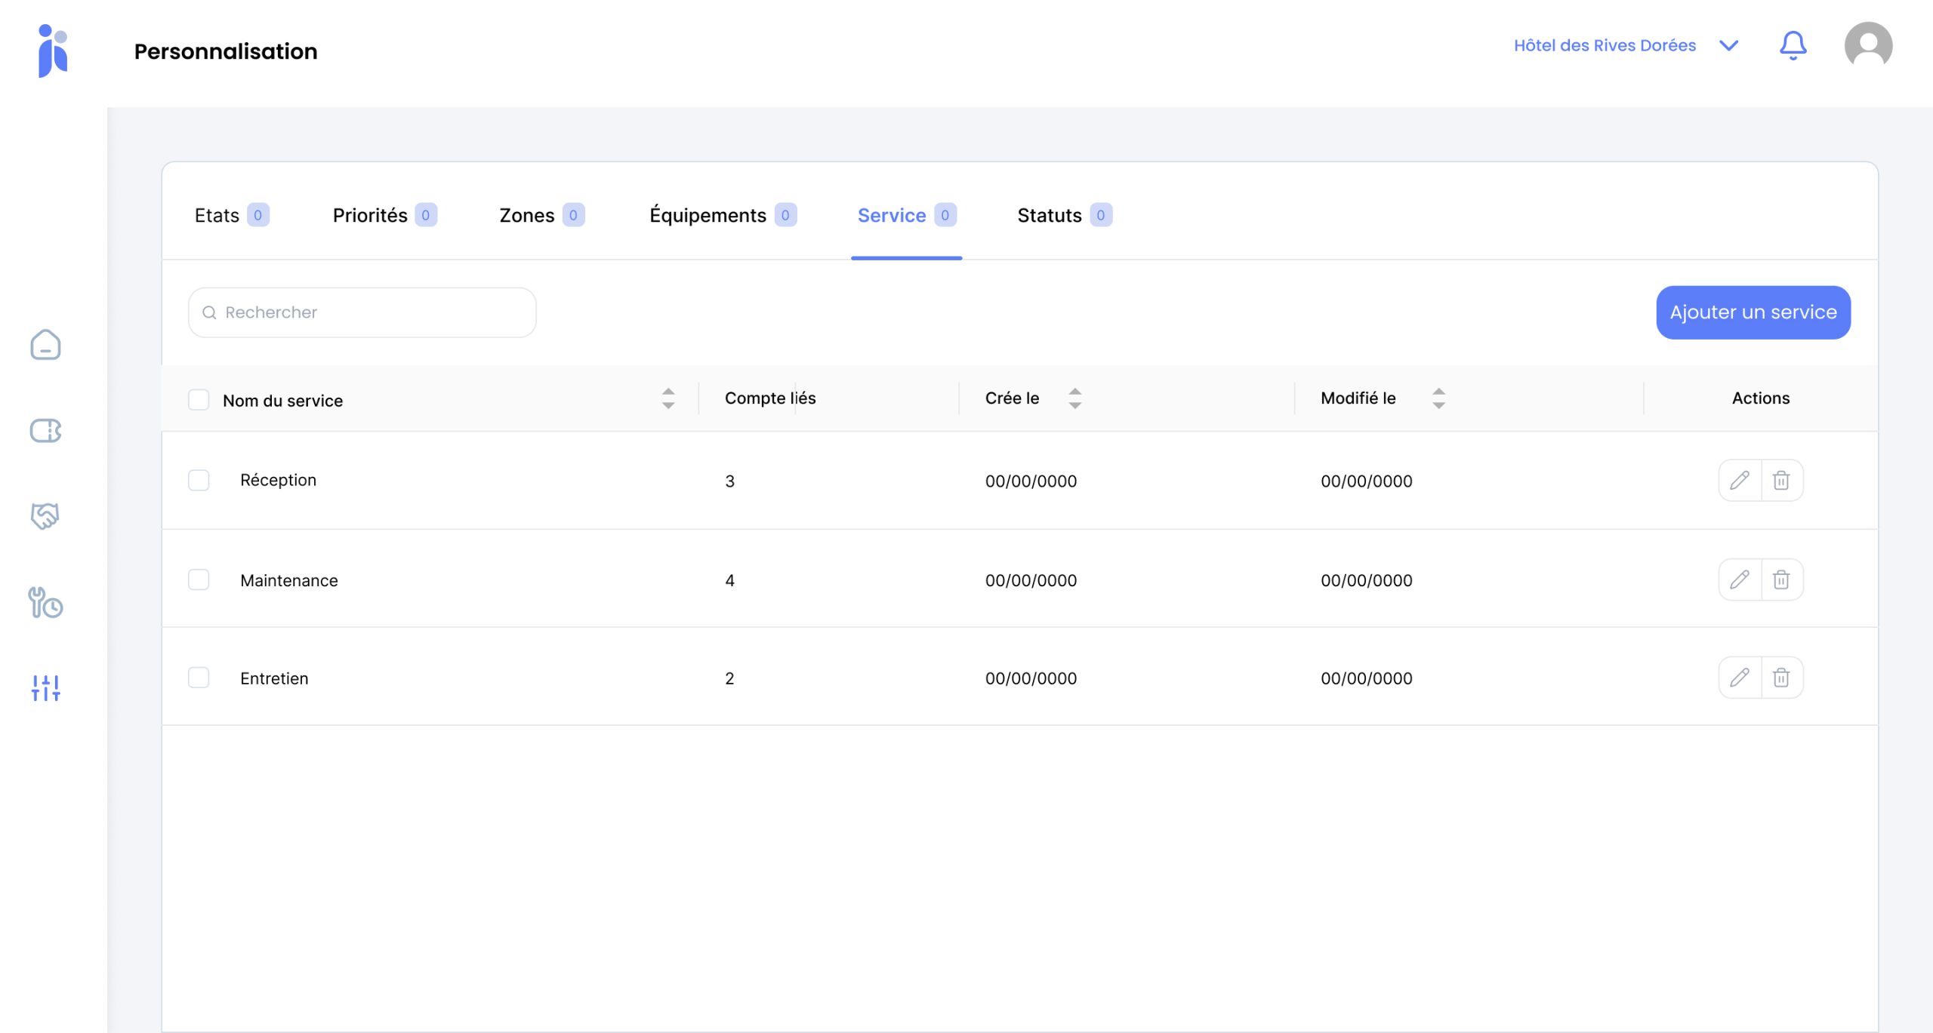
Task: Delete the Entretien service with trash icon
Action: click(x=1781, y=678)
